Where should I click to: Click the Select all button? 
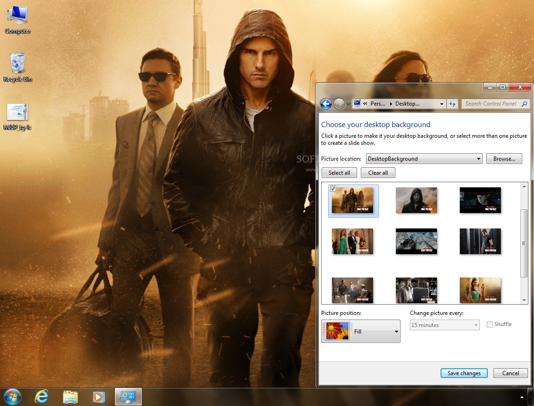point(339,172)
